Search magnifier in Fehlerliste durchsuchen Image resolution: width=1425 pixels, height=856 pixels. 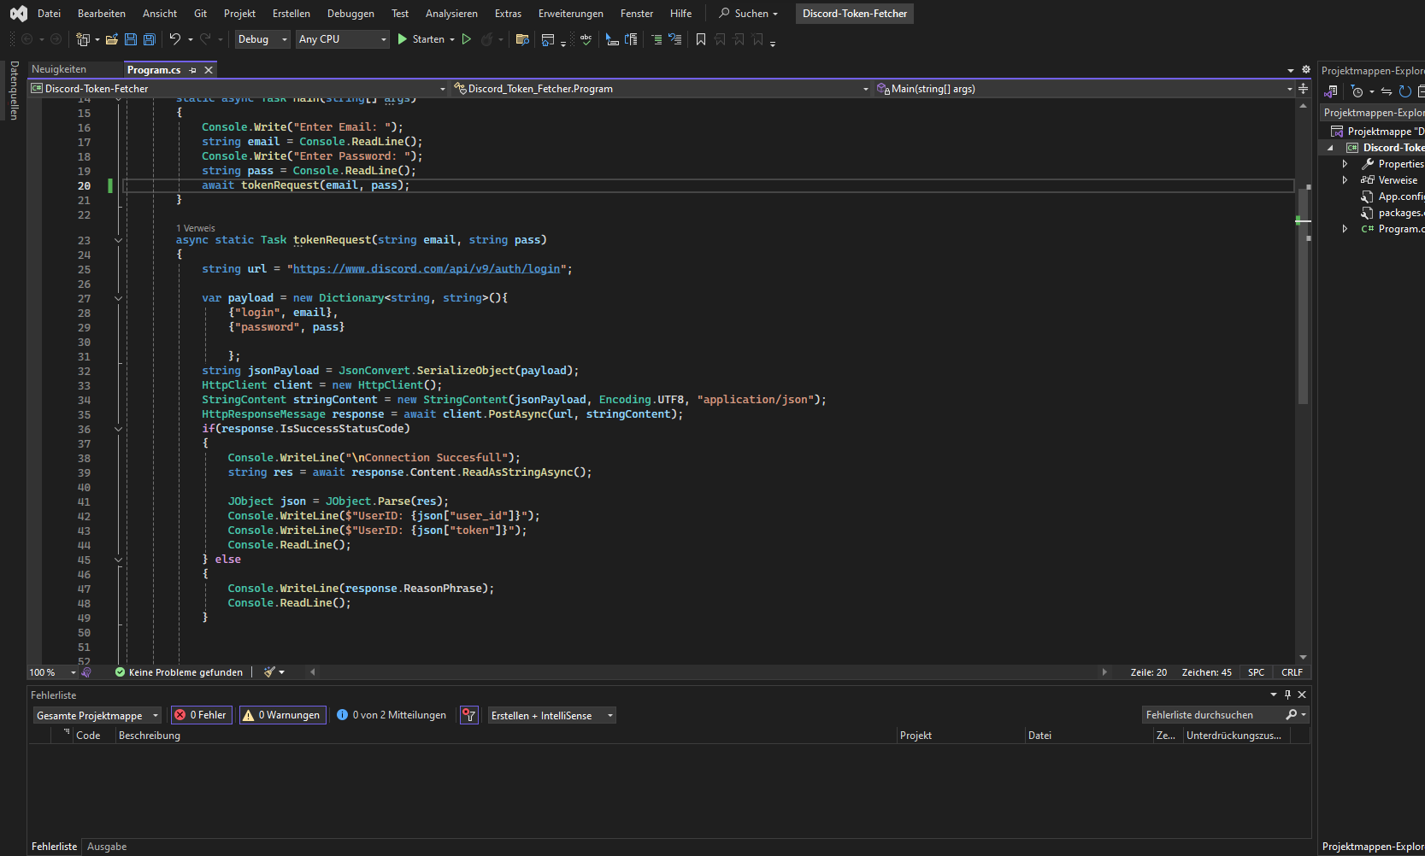click(x=1292, y=715)
